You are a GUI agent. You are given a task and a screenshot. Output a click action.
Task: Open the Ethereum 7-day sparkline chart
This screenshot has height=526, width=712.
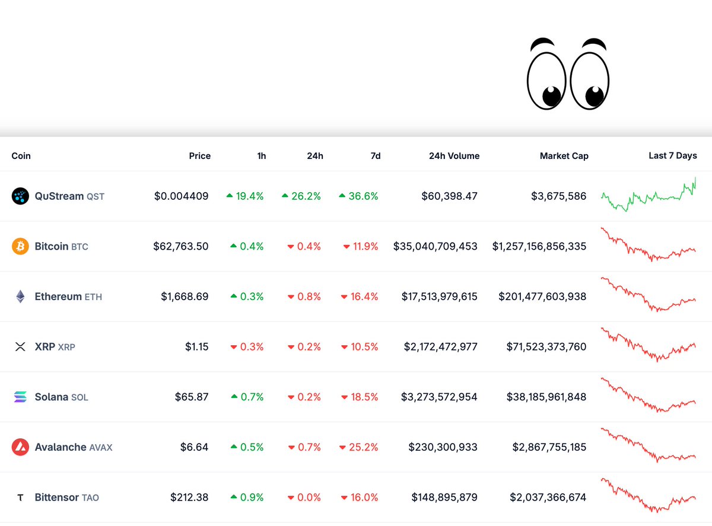649,295
